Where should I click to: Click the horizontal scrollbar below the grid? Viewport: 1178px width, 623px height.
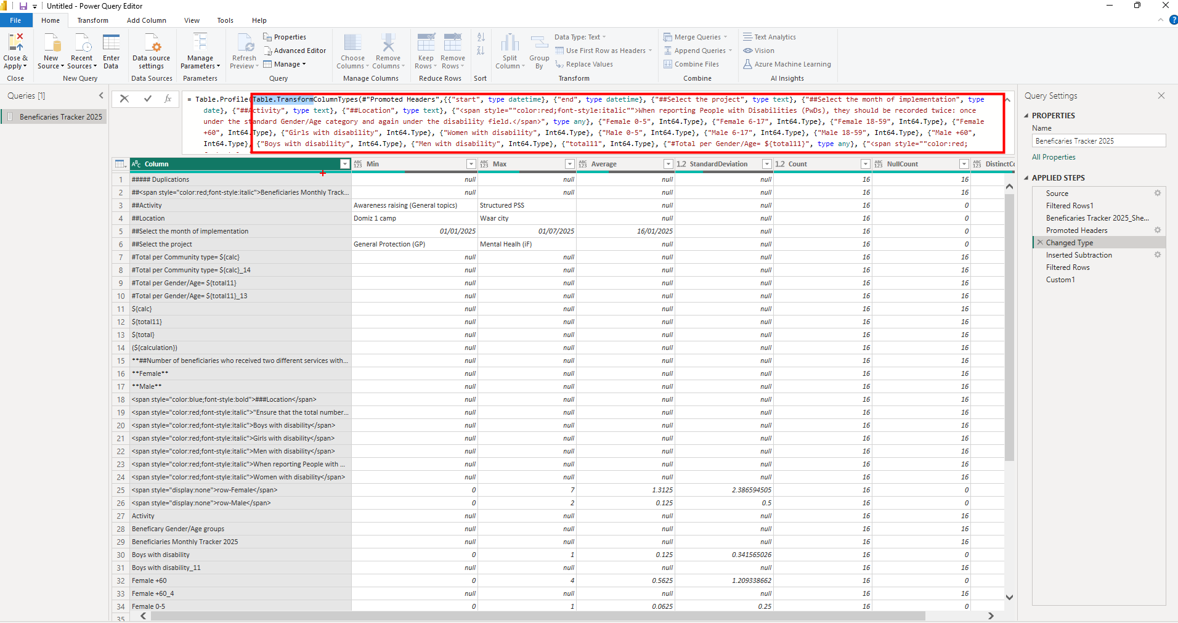tap(536, 616)
